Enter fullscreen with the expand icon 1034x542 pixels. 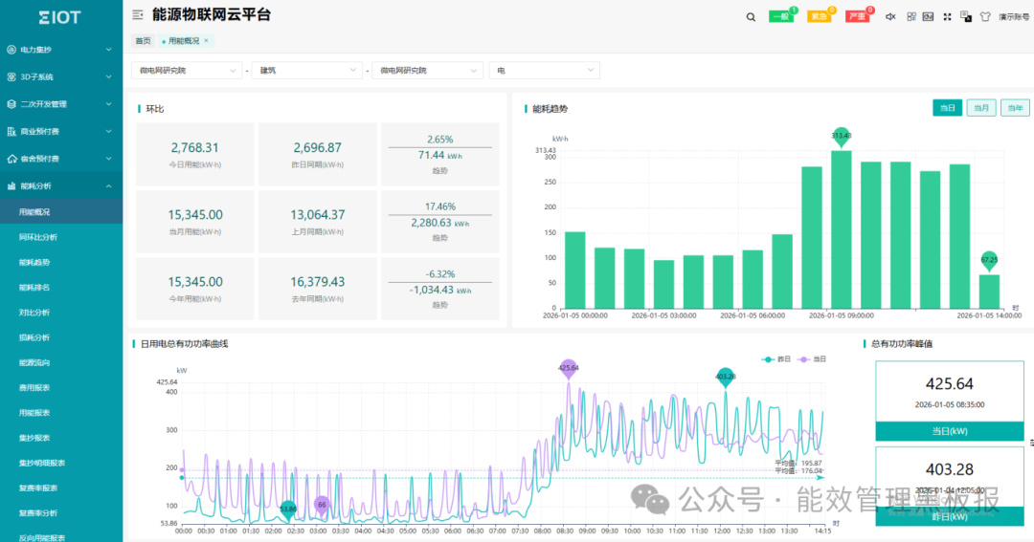(947, 16)
